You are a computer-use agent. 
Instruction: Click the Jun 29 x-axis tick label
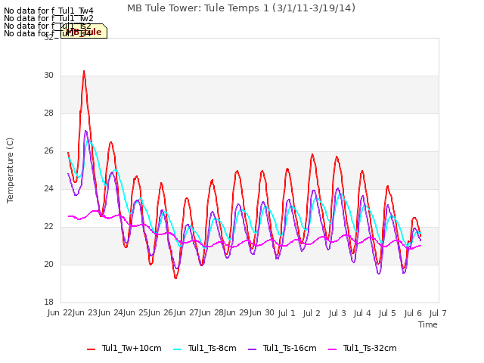(x=237, y=313)
